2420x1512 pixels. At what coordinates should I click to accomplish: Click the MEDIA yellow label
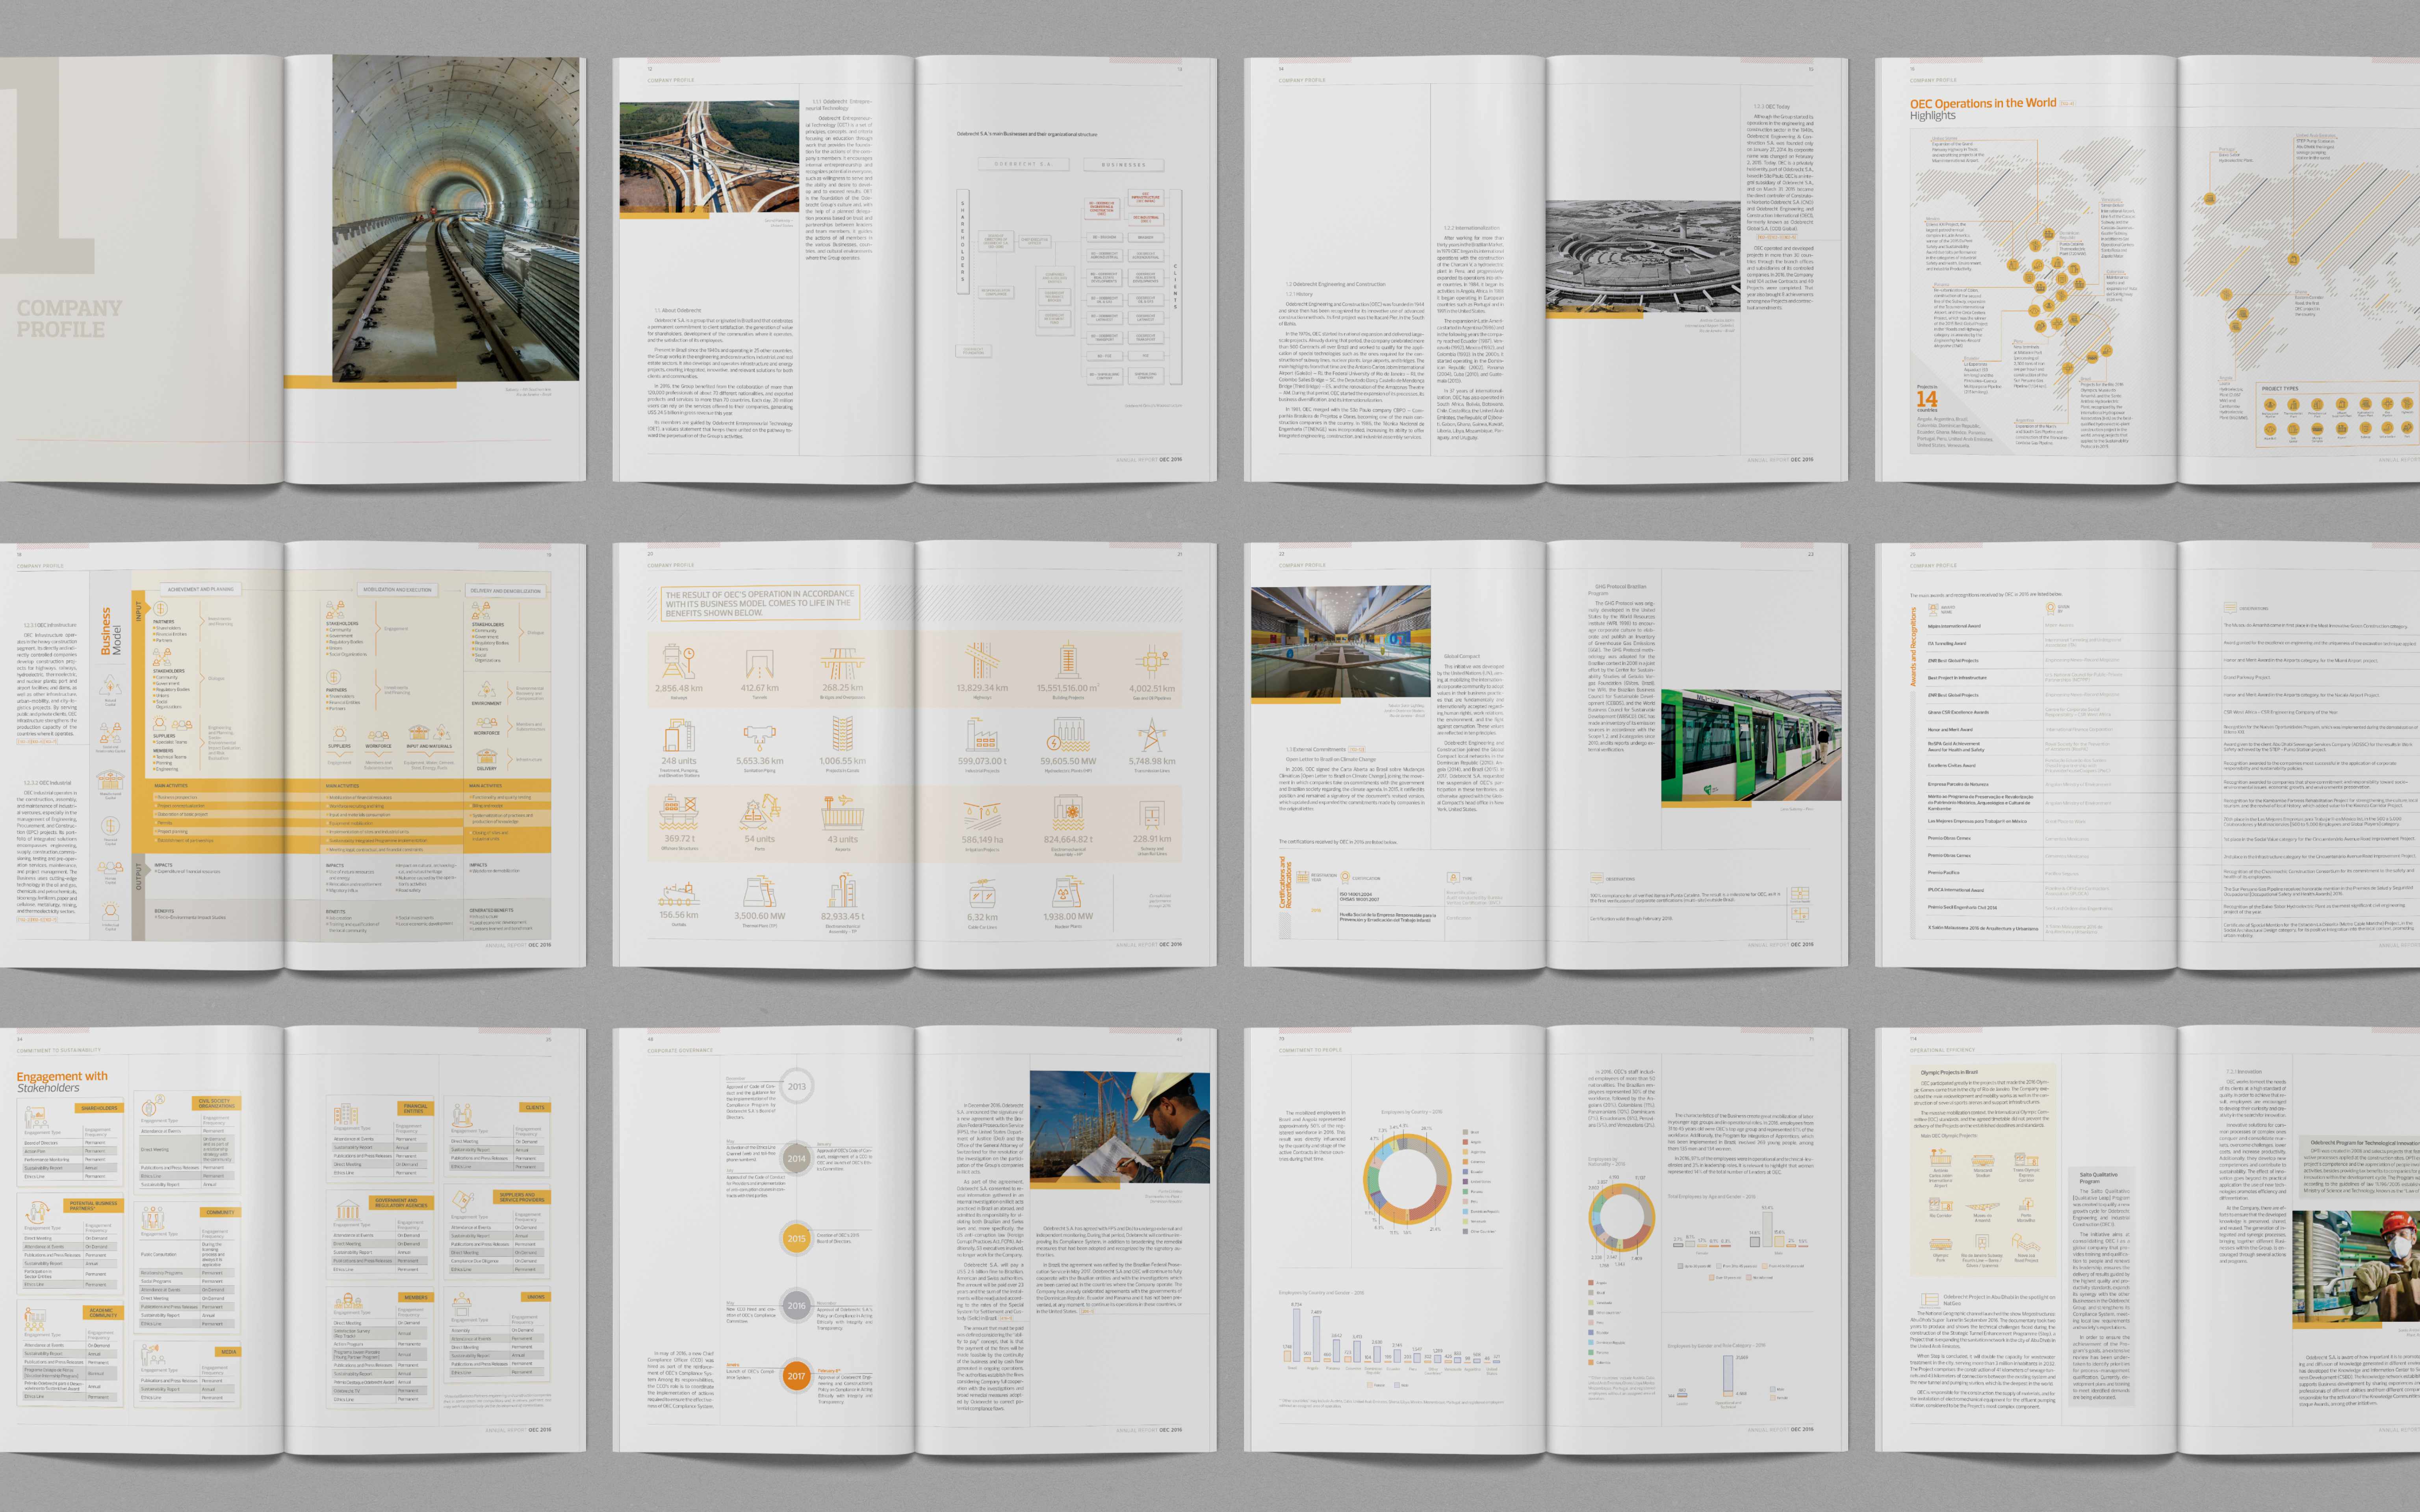229,1352
